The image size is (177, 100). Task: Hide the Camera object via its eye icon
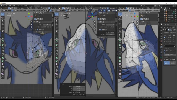tap(175, 12)
